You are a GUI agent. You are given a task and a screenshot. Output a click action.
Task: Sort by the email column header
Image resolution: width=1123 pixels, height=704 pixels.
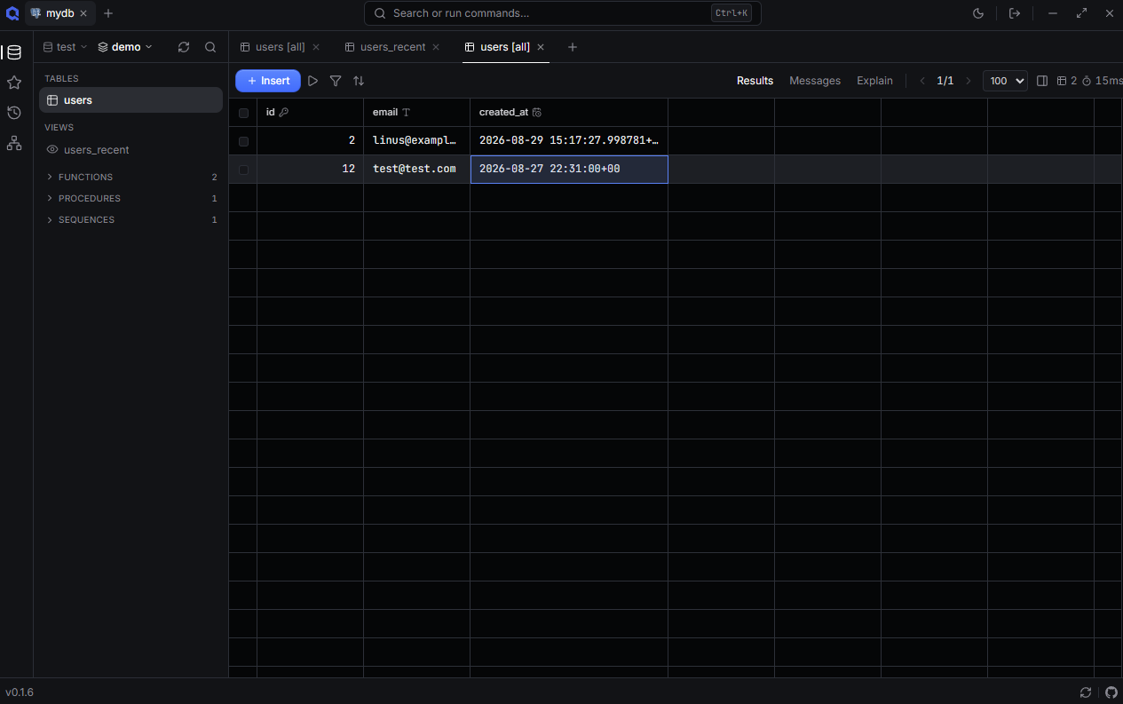416,113
